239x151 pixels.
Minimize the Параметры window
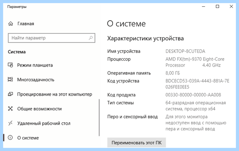click(204, 6)
